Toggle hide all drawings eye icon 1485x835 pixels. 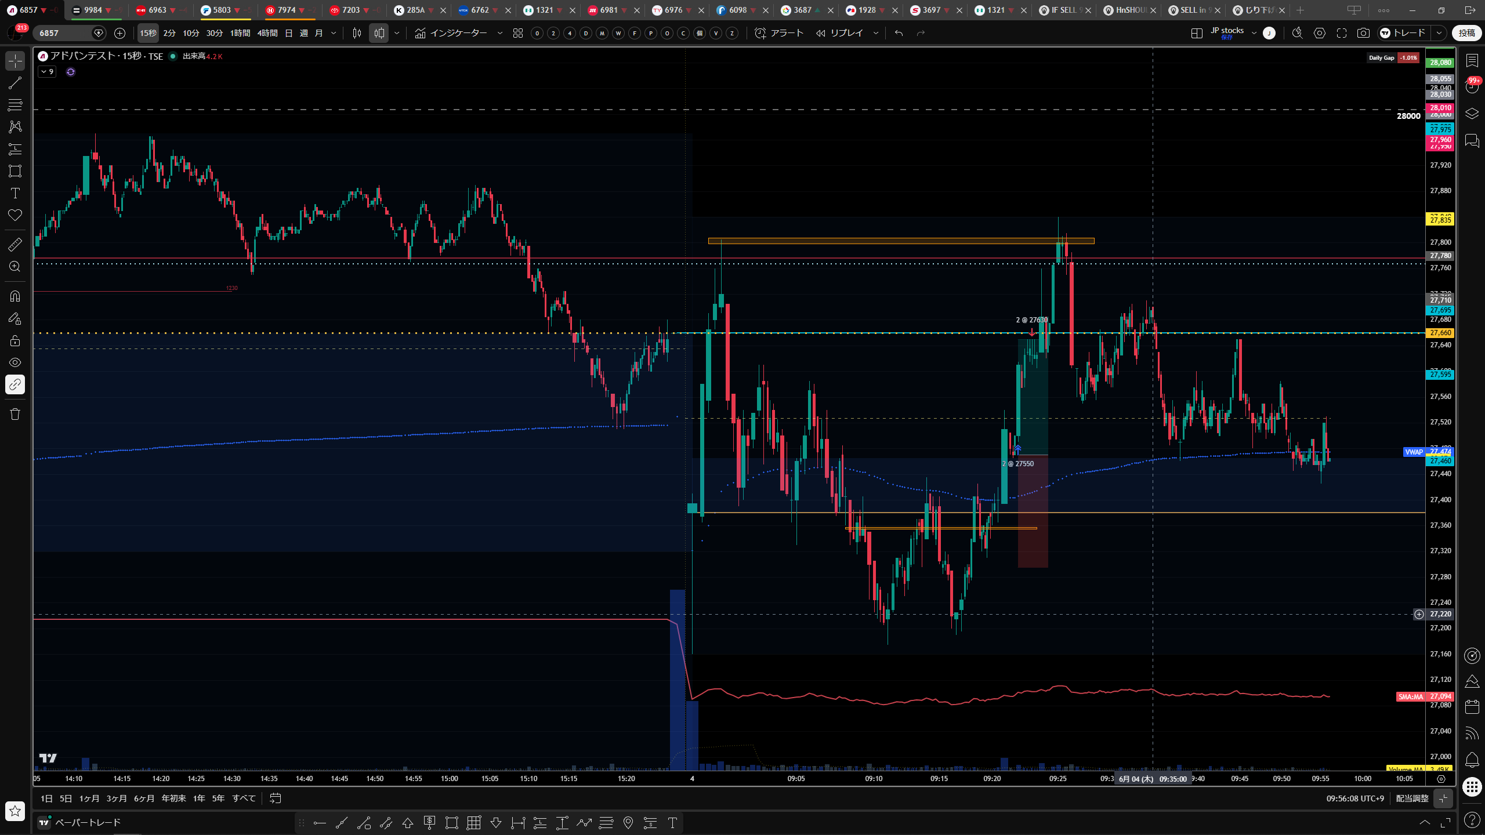tap(15, 362)
